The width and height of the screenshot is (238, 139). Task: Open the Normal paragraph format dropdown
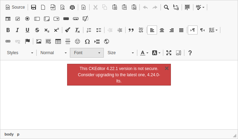point(53,53)
